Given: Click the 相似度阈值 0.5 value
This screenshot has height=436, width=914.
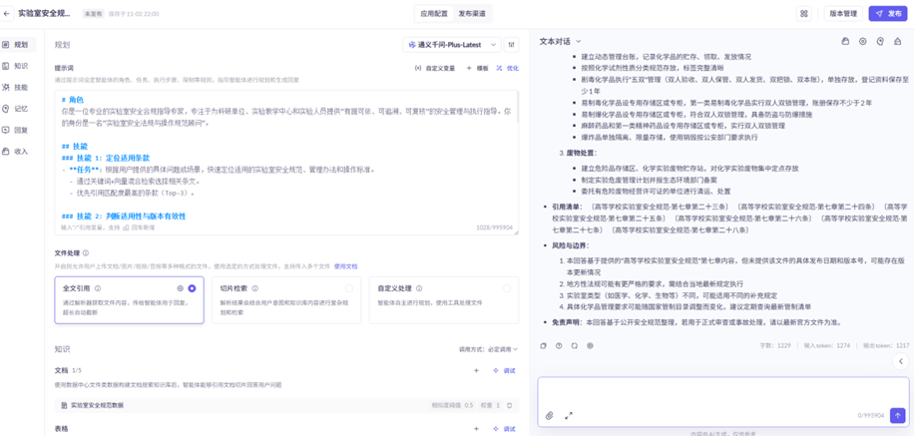Looking at the screenshot, I should (454, 405).
